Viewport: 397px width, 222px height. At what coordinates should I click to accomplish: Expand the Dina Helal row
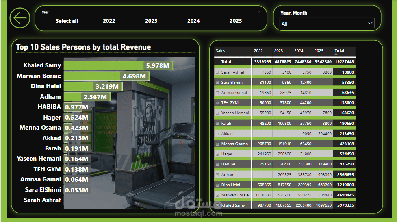point(217,185)
